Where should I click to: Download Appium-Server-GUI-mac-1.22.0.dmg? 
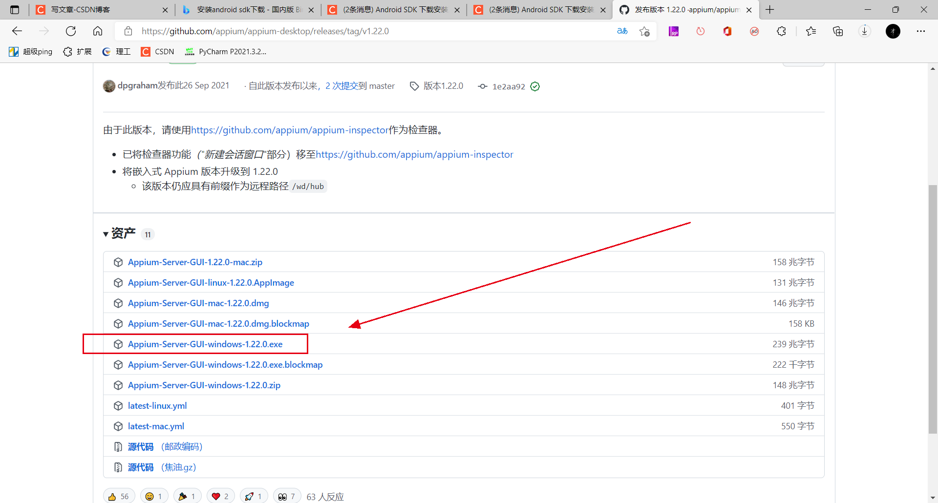click(x=198, y=303)
